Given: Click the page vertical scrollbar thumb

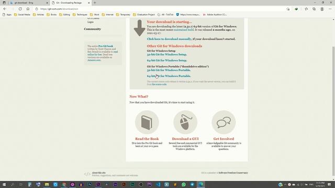Looking at the screenshot, I should click(333, 111).
